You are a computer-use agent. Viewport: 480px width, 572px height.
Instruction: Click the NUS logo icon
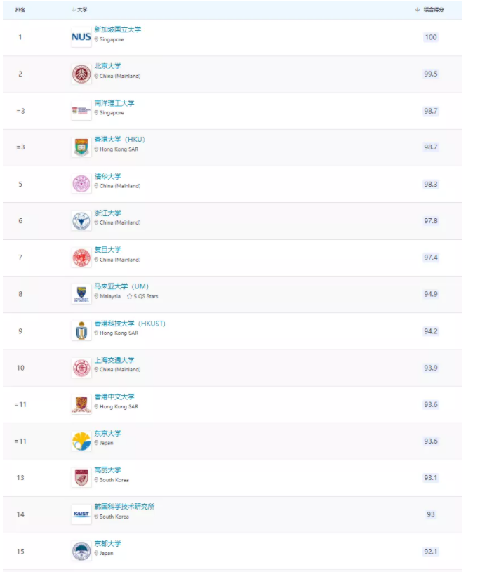coord(81,37)
